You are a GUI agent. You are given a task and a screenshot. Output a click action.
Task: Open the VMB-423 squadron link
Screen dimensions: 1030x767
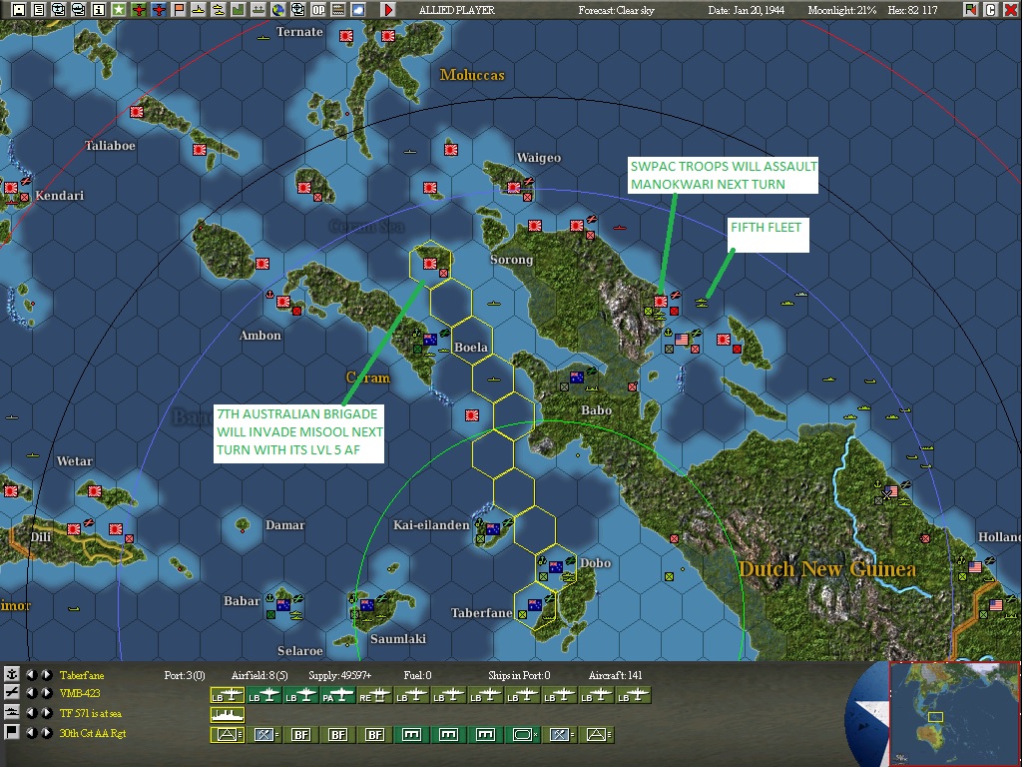point(80,693)
